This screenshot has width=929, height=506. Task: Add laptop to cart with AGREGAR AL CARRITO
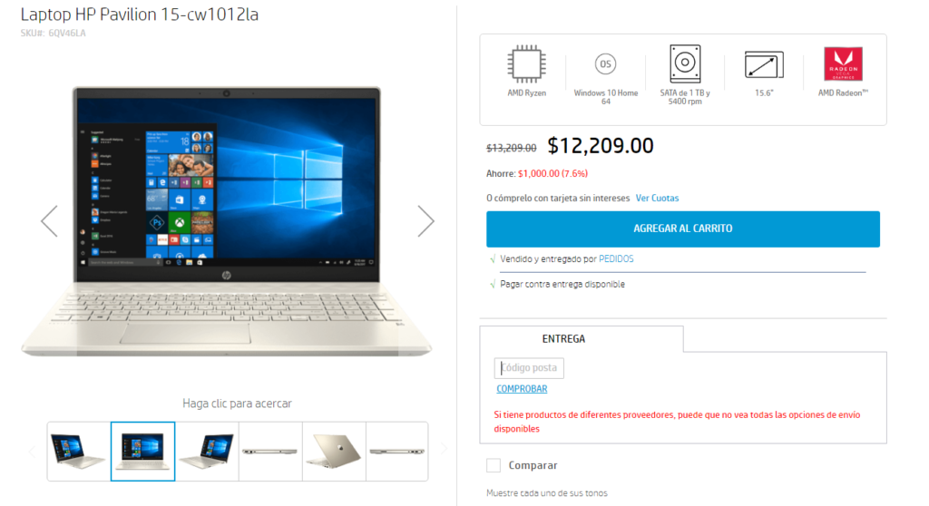click(682, 229)
